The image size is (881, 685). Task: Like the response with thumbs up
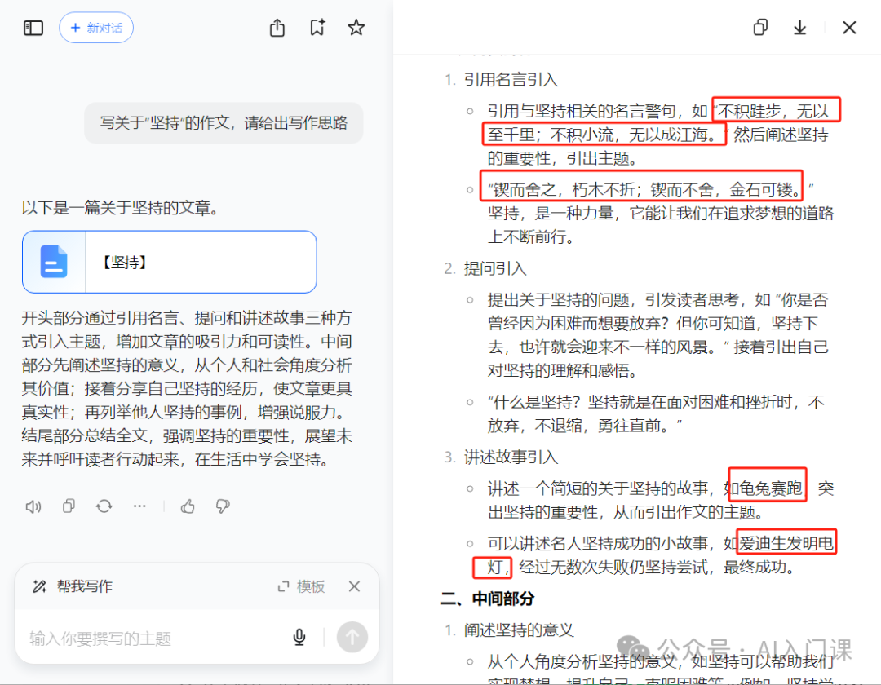click(x=188, y=506)
